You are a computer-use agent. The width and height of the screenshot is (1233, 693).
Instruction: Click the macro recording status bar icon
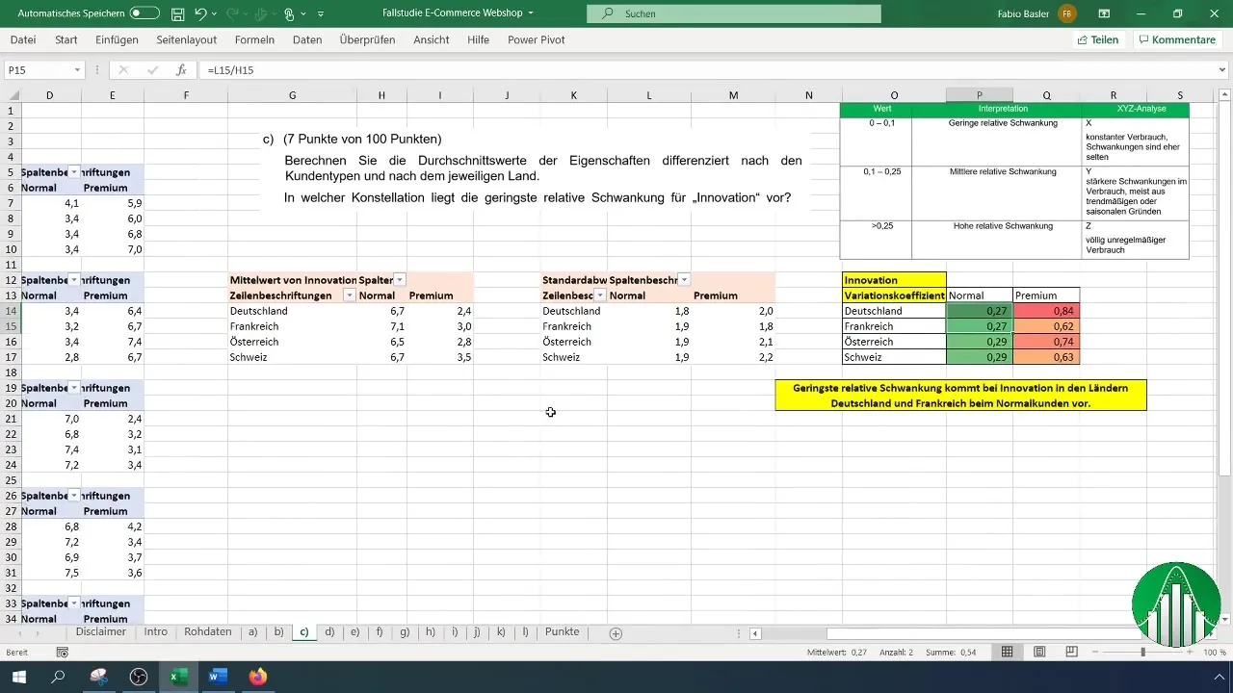pyautogui.click(x=63, y=653)
